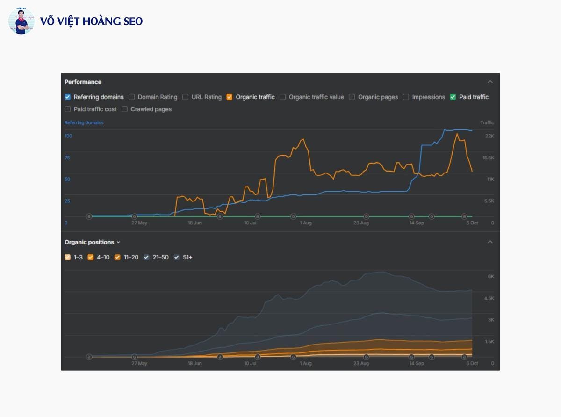Click the Google marker near 27 May in Organic positions chart

[135, 357]
